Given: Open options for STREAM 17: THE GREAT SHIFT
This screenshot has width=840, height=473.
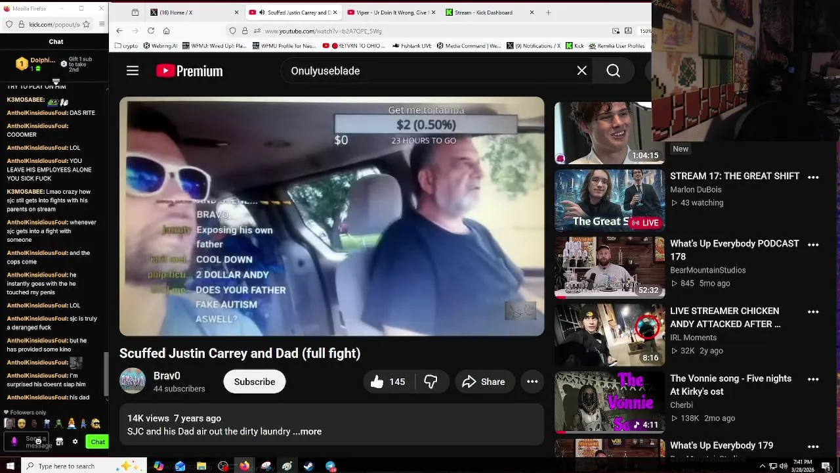Looking at the screenshot, I should tap(813, 177).
